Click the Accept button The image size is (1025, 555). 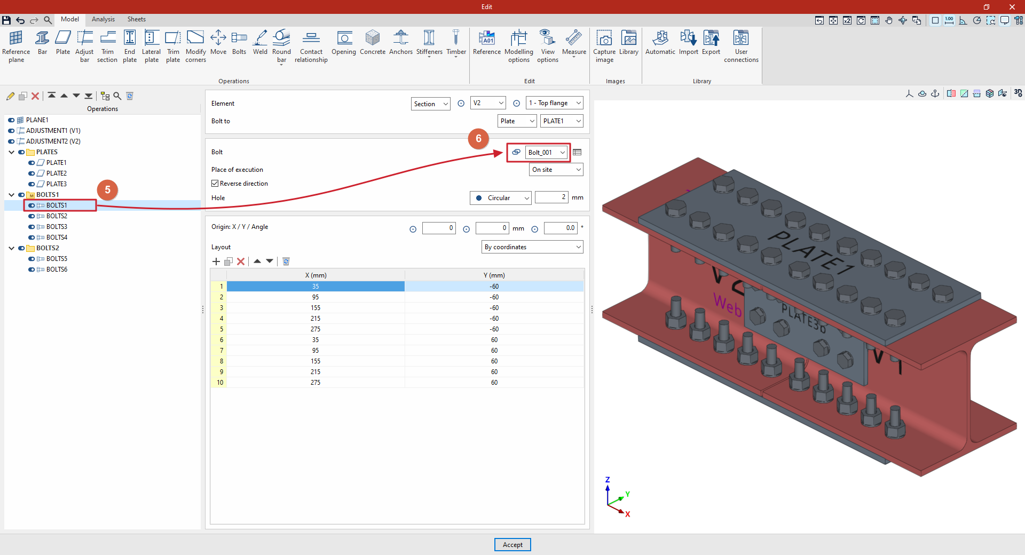(x=512, y=545)
